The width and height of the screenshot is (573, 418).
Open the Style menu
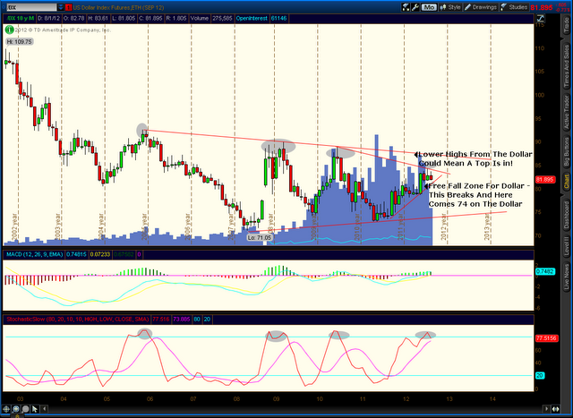(450, 7)
